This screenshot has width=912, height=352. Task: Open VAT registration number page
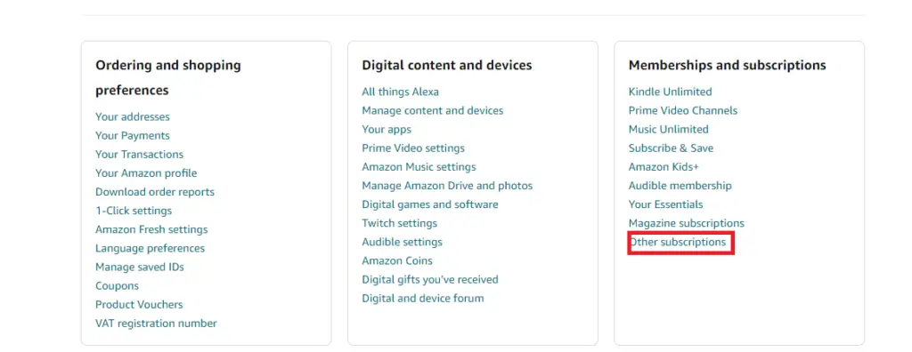tap(156, 324)
